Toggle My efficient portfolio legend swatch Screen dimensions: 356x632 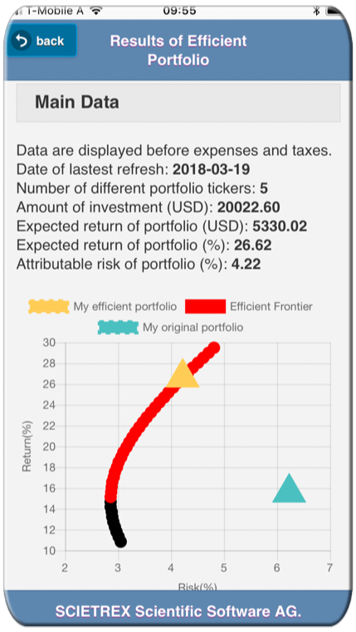(49, 306)
